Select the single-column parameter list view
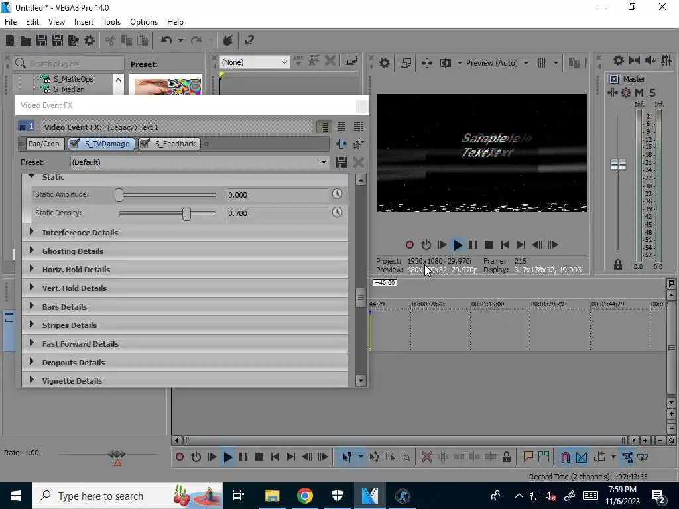The height and width of the screenshot is (509, 679). 324,127
